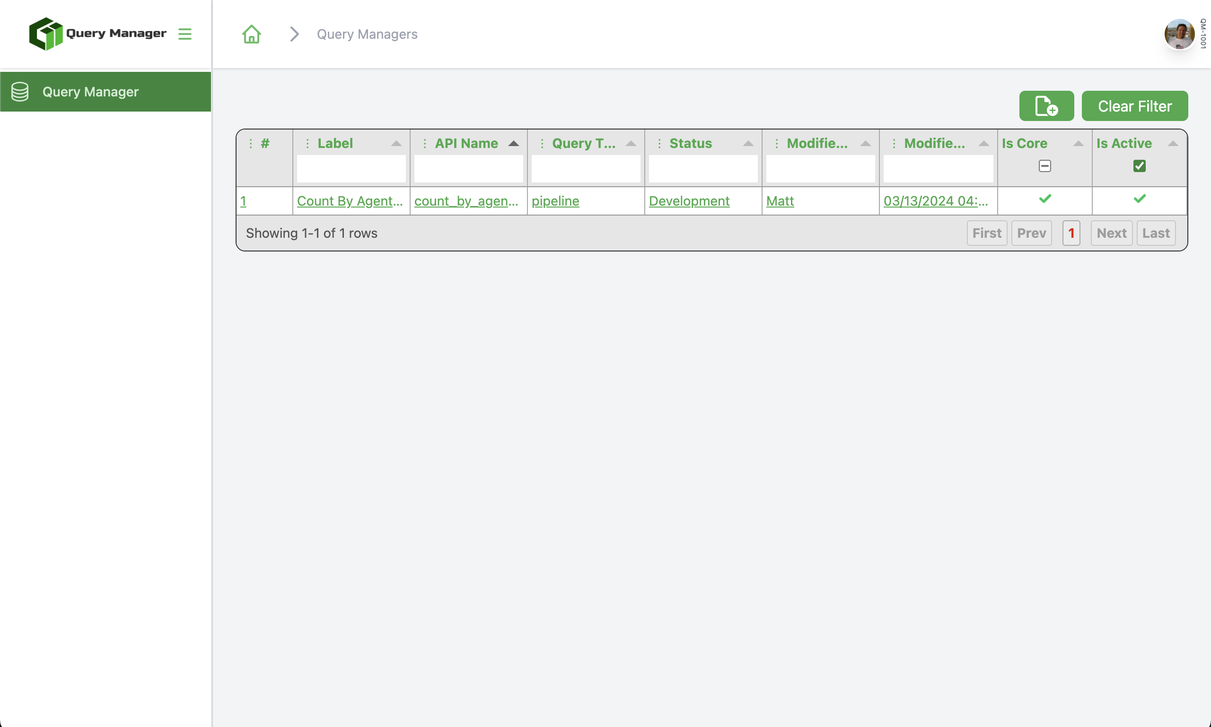Click the breadcrumb chevron icon

[x=294, y=34]
